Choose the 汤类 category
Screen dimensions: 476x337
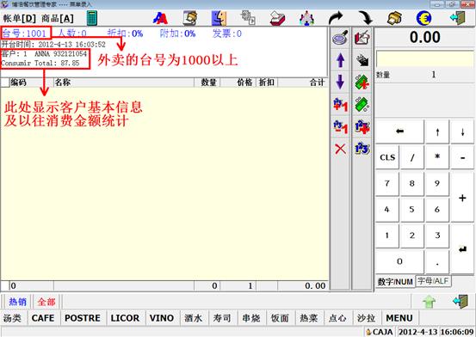[12, 318]
